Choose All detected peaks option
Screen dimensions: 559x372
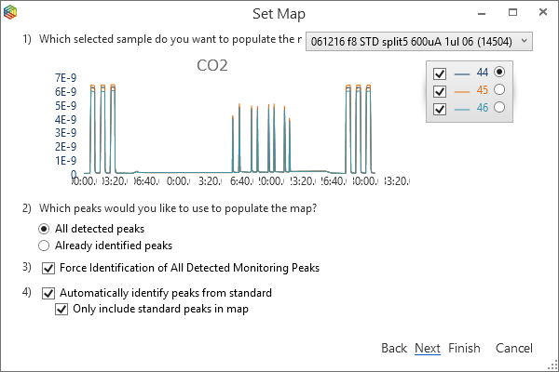[x=44, y=229]
